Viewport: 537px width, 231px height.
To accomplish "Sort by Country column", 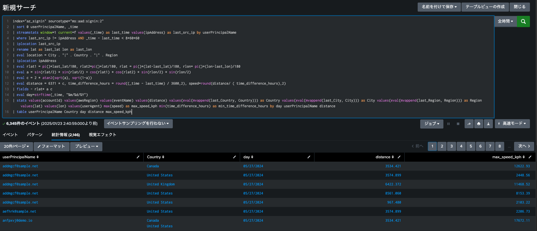I will pyautogui.click(x=156, y=157).
